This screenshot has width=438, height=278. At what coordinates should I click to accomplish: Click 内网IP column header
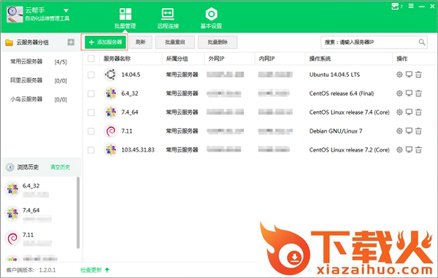point(266,58)
